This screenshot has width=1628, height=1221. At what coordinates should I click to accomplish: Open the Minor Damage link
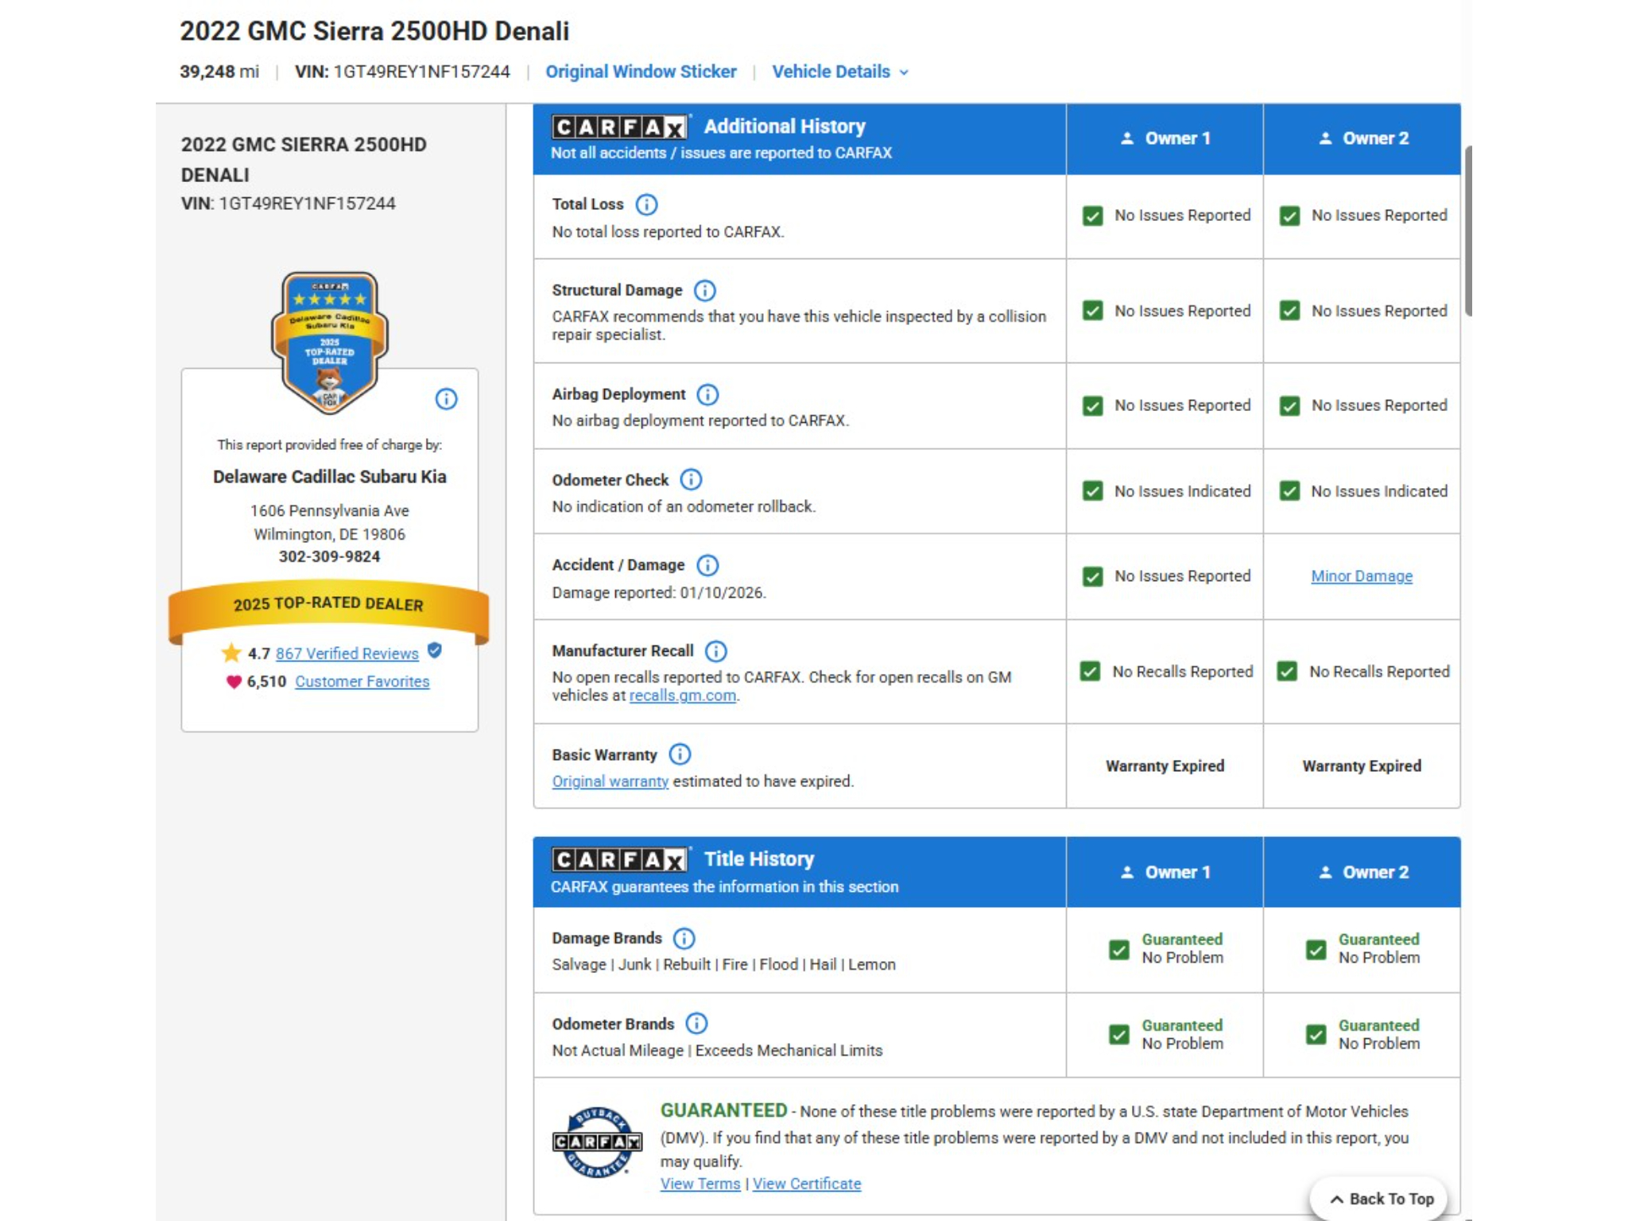[x=1362, y=576]
